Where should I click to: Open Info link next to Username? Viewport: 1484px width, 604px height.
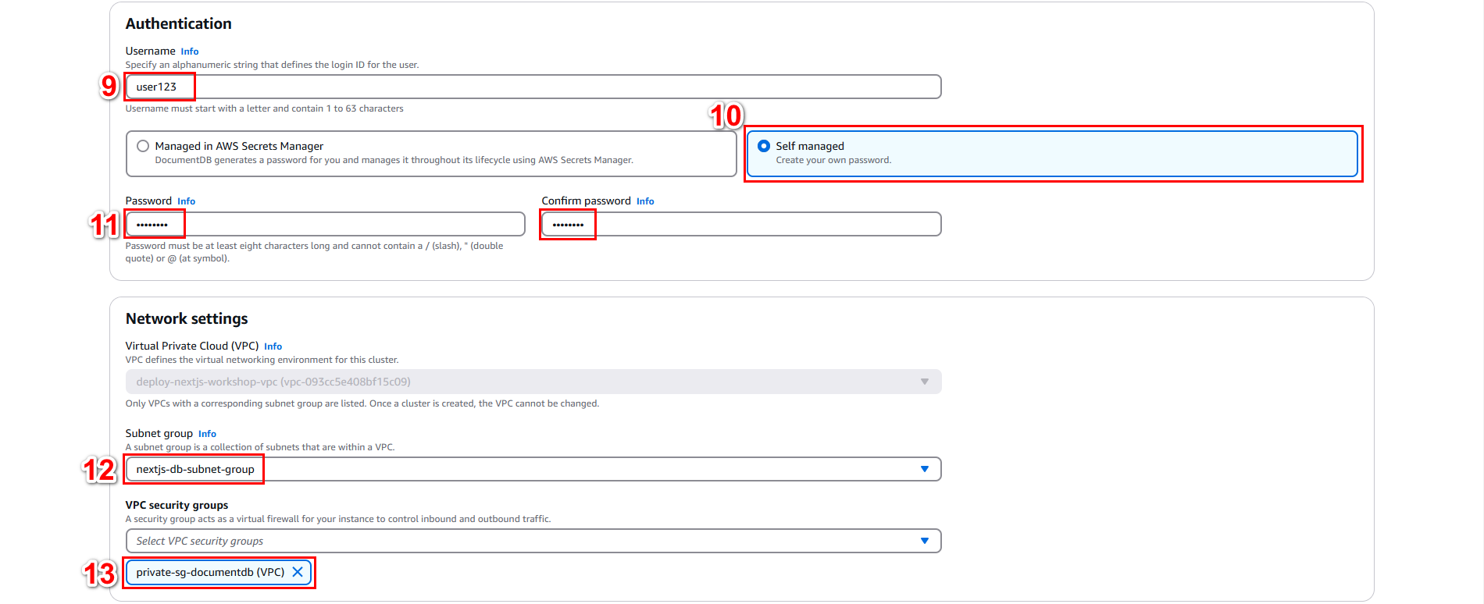(190, 52)
